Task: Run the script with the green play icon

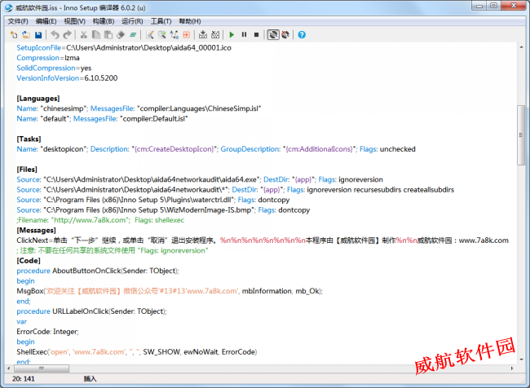Action: [x=232, y=35]
